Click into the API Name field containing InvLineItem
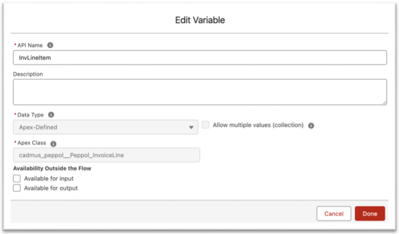 click(200, 58)
